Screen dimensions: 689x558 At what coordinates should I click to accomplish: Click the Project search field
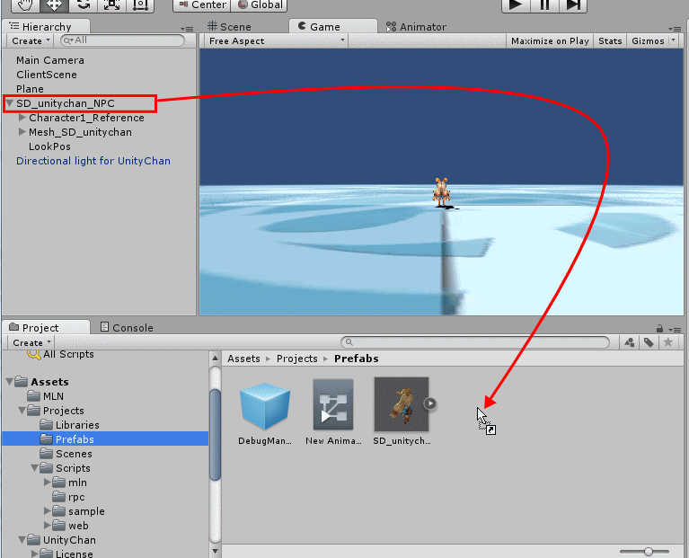tap(475, 342)
